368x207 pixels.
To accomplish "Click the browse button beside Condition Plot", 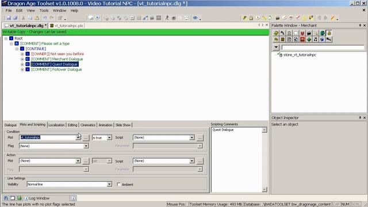I will (86, 138).
